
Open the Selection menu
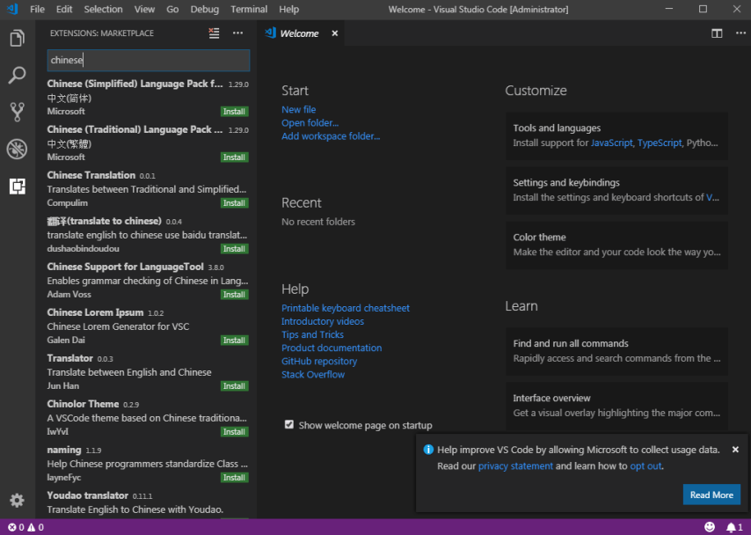click(x=103, y=9)
